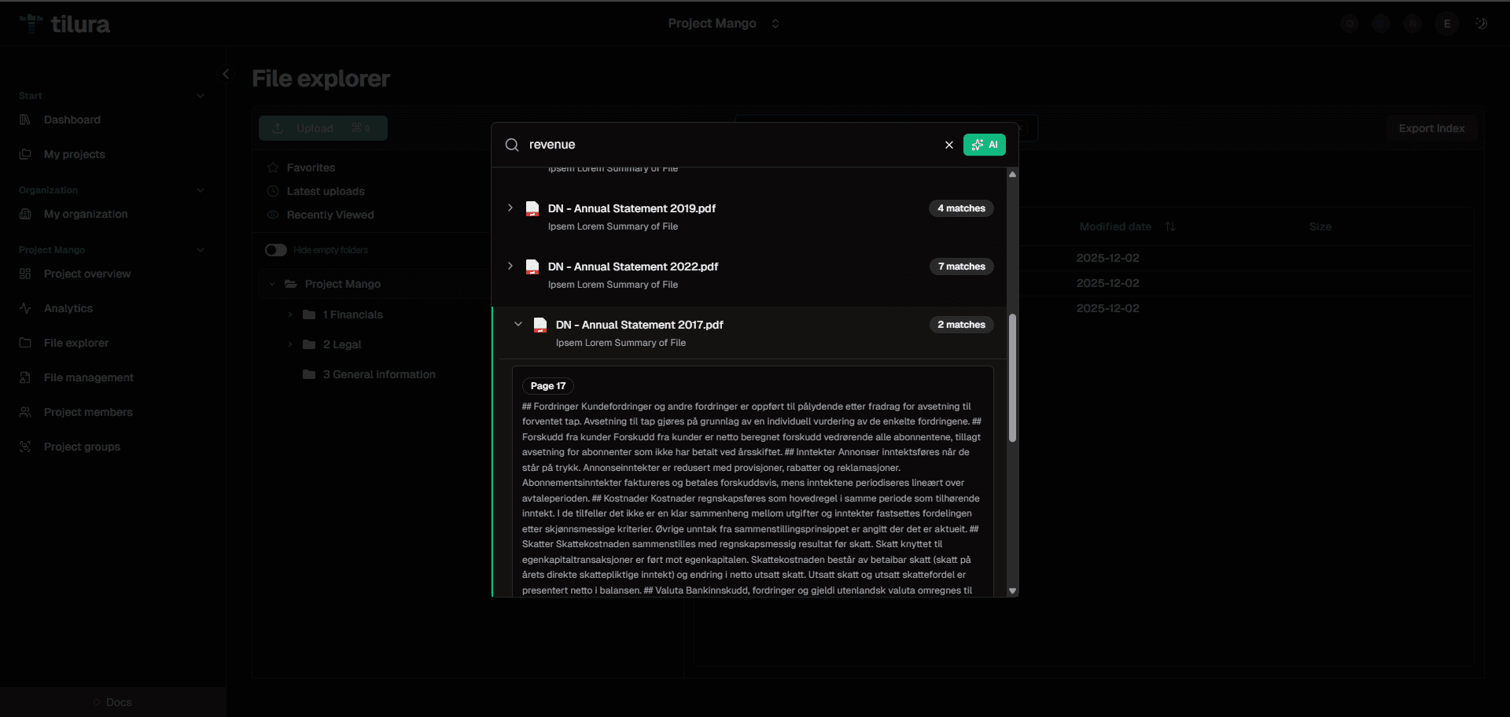Open Dashboard in sidebar
The width and height of the screenshot is (1510, 717).
pyautogui.click(x=72, y=119)
